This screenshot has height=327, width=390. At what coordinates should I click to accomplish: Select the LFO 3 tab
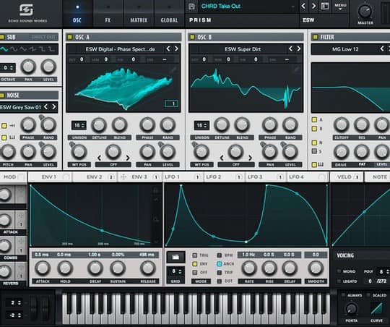click(266, 177)
